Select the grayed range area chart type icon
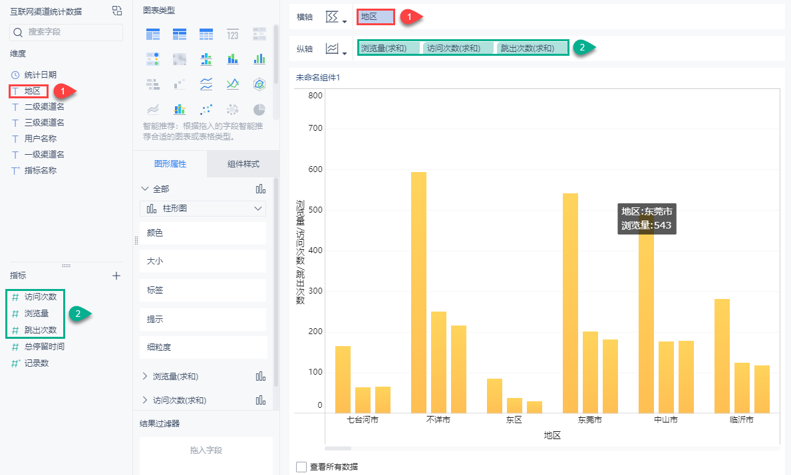791x475 pixels. coord(153,110)
